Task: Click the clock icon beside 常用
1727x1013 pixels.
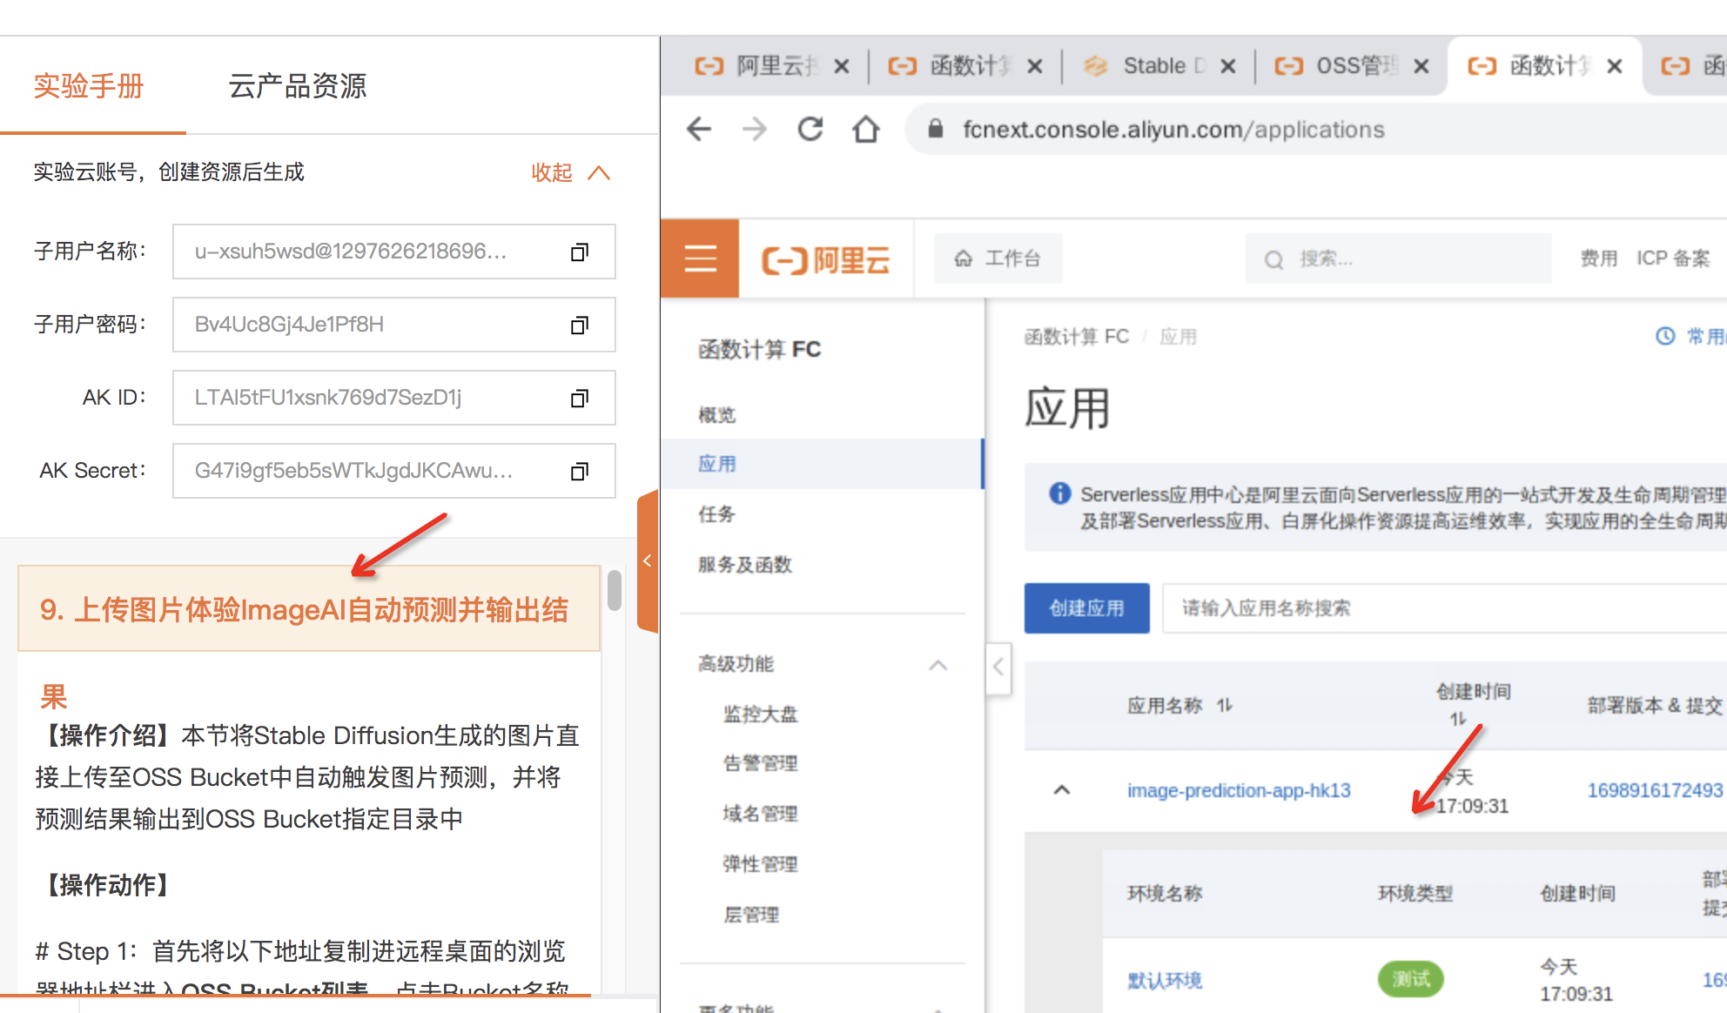Action: [1665, 336]
